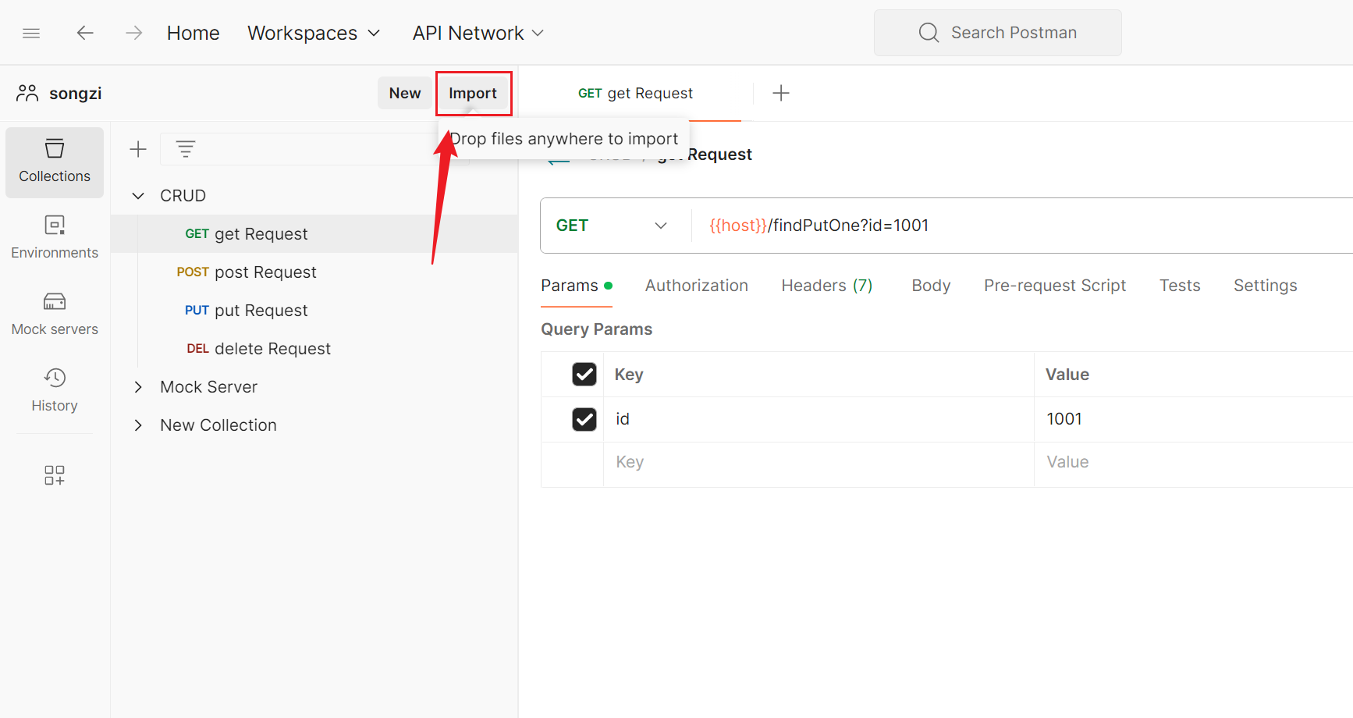
Task: Click the Mock Server collection name
Action: tap(208, 387)
